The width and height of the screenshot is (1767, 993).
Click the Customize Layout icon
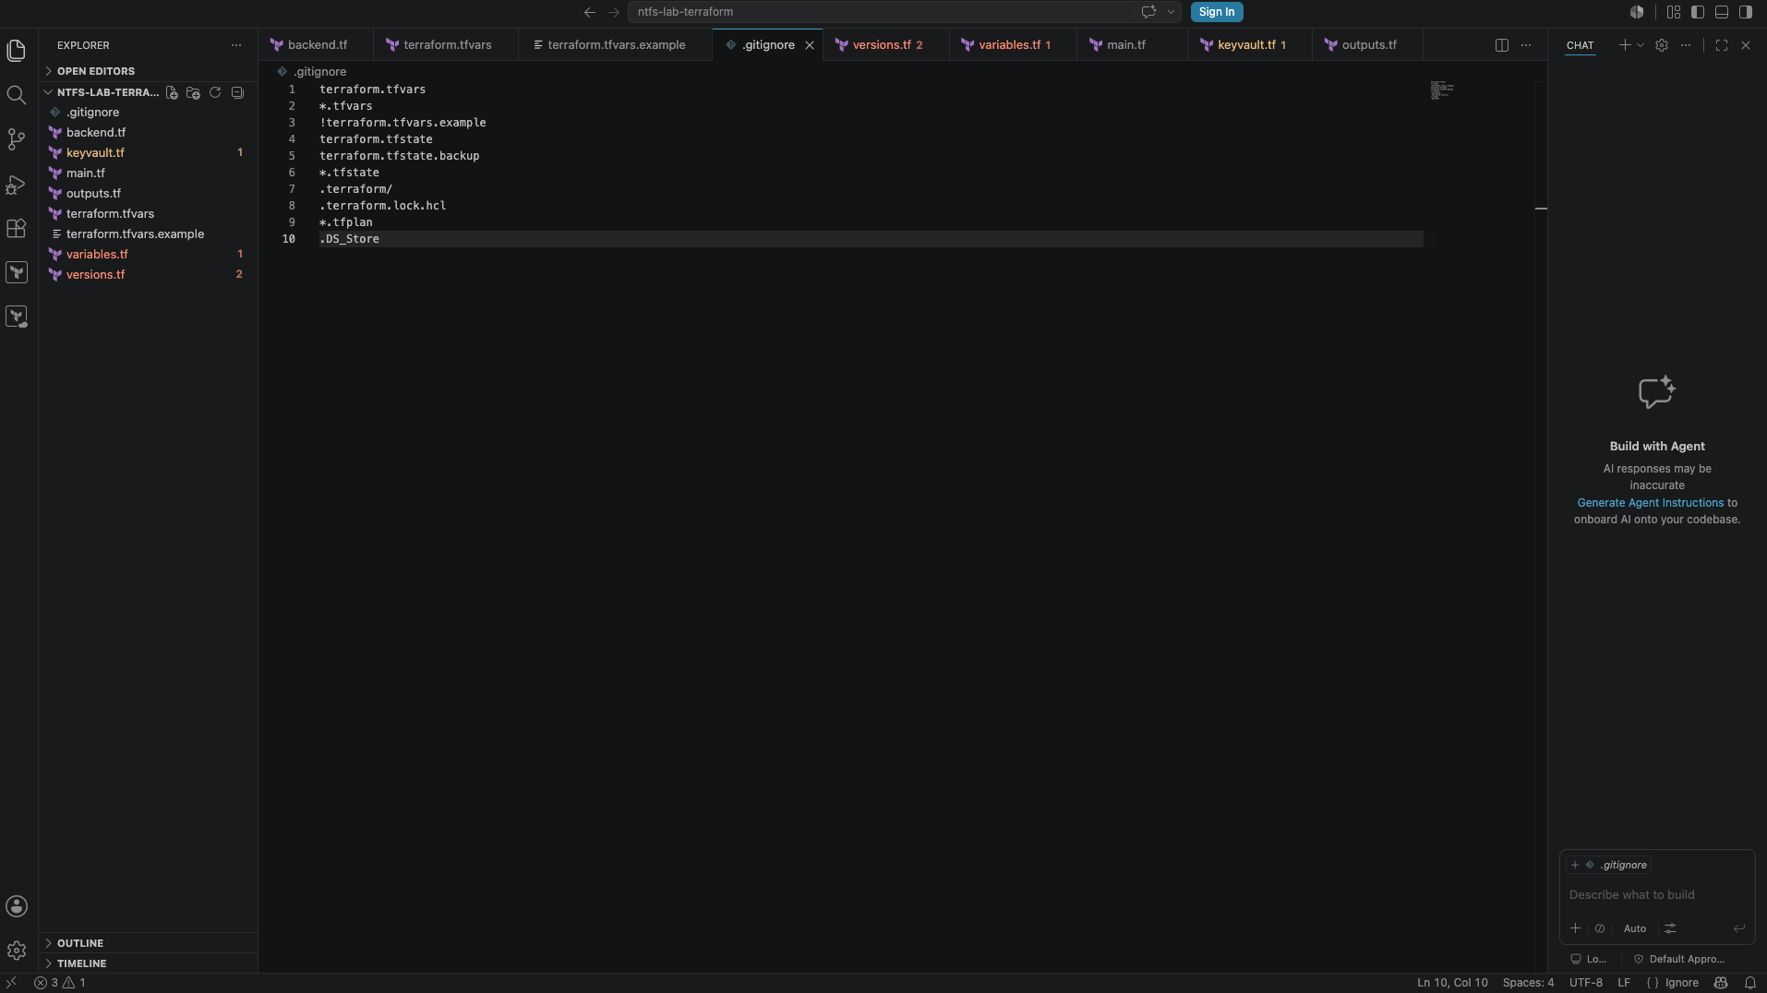point(1674,12)
